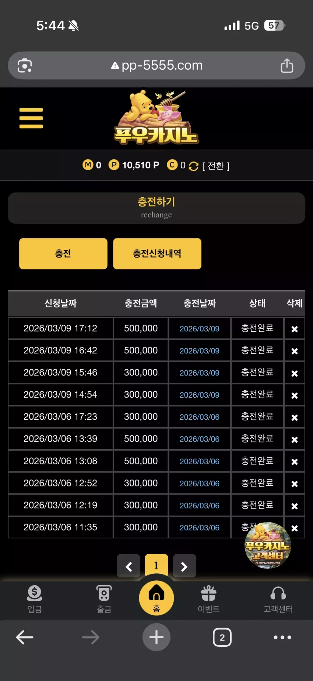
Task: Go to previous page arrow
Action: 129,566
